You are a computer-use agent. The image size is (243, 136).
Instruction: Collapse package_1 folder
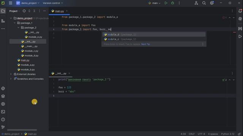click(x=14, y=23)
